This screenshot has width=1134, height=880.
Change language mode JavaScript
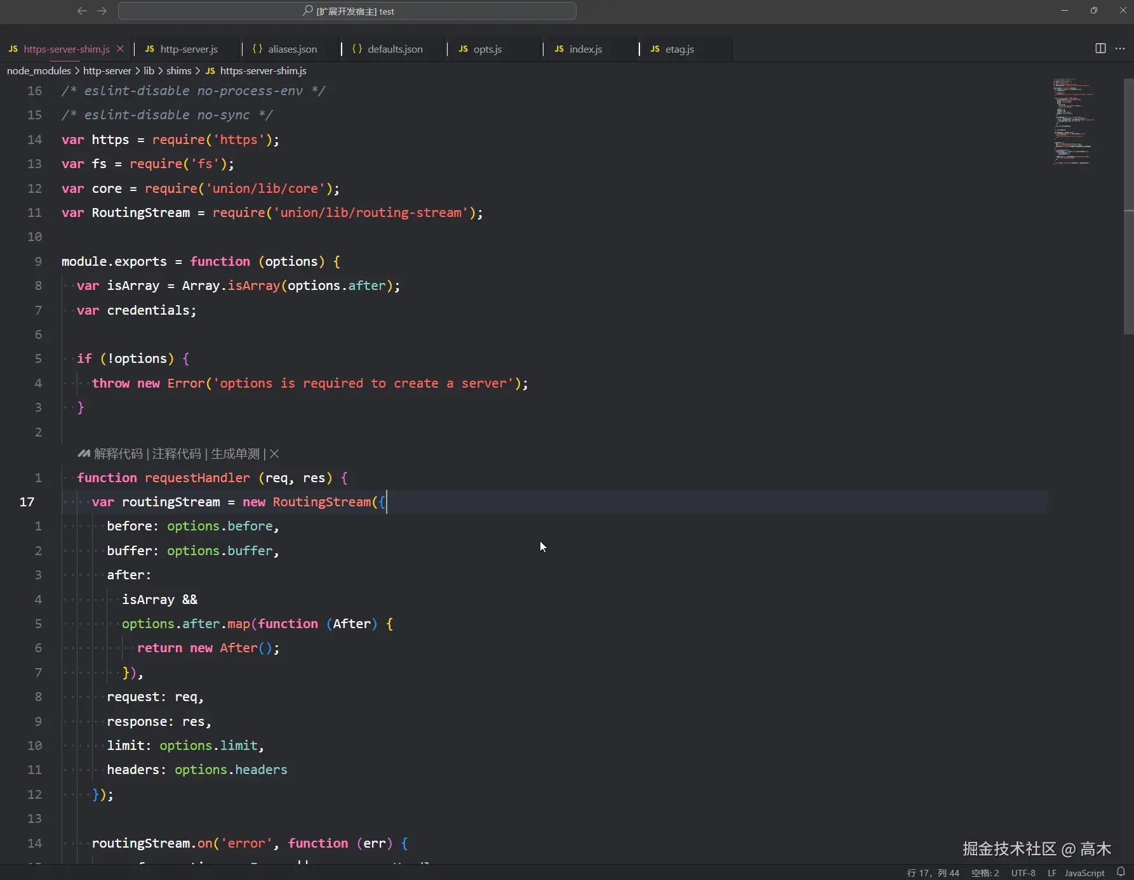tap(1084, 873)
